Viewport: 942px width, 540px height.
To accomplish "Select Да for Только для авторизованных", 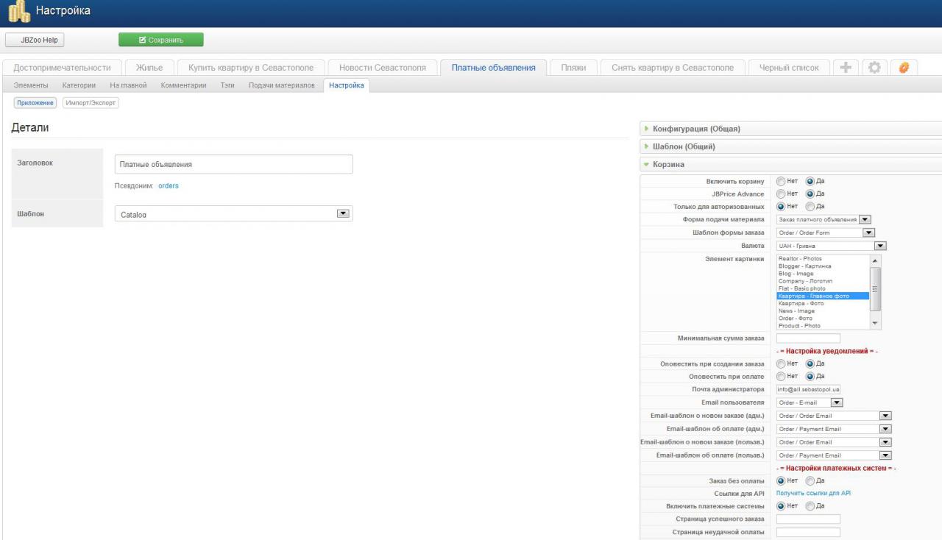I will (810, 207).
